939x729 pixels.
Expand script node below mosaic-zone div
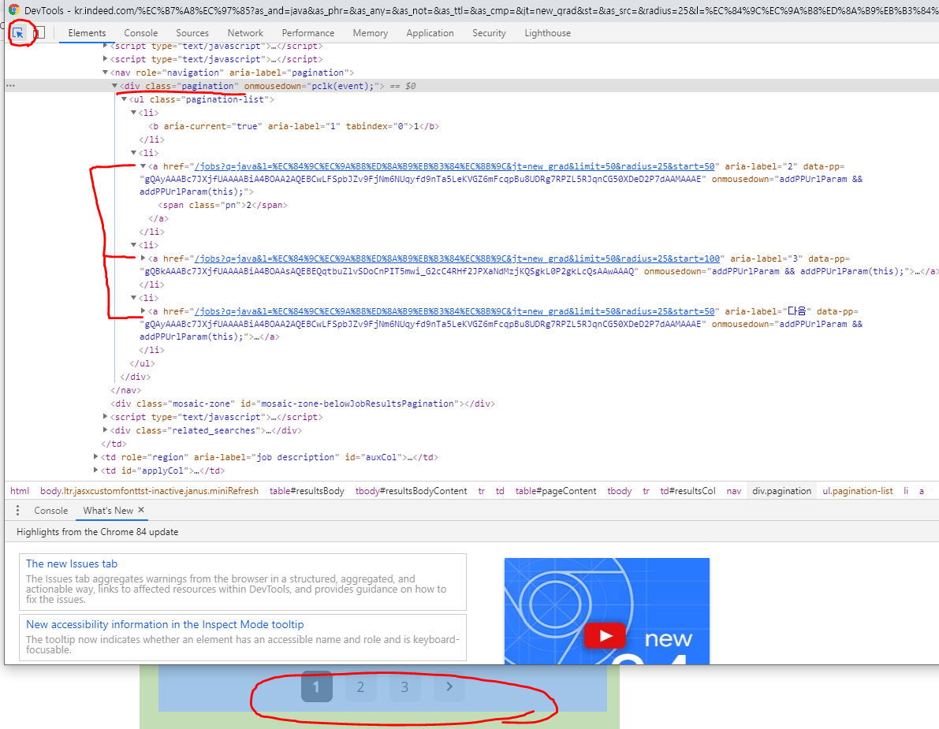(106, 417)
